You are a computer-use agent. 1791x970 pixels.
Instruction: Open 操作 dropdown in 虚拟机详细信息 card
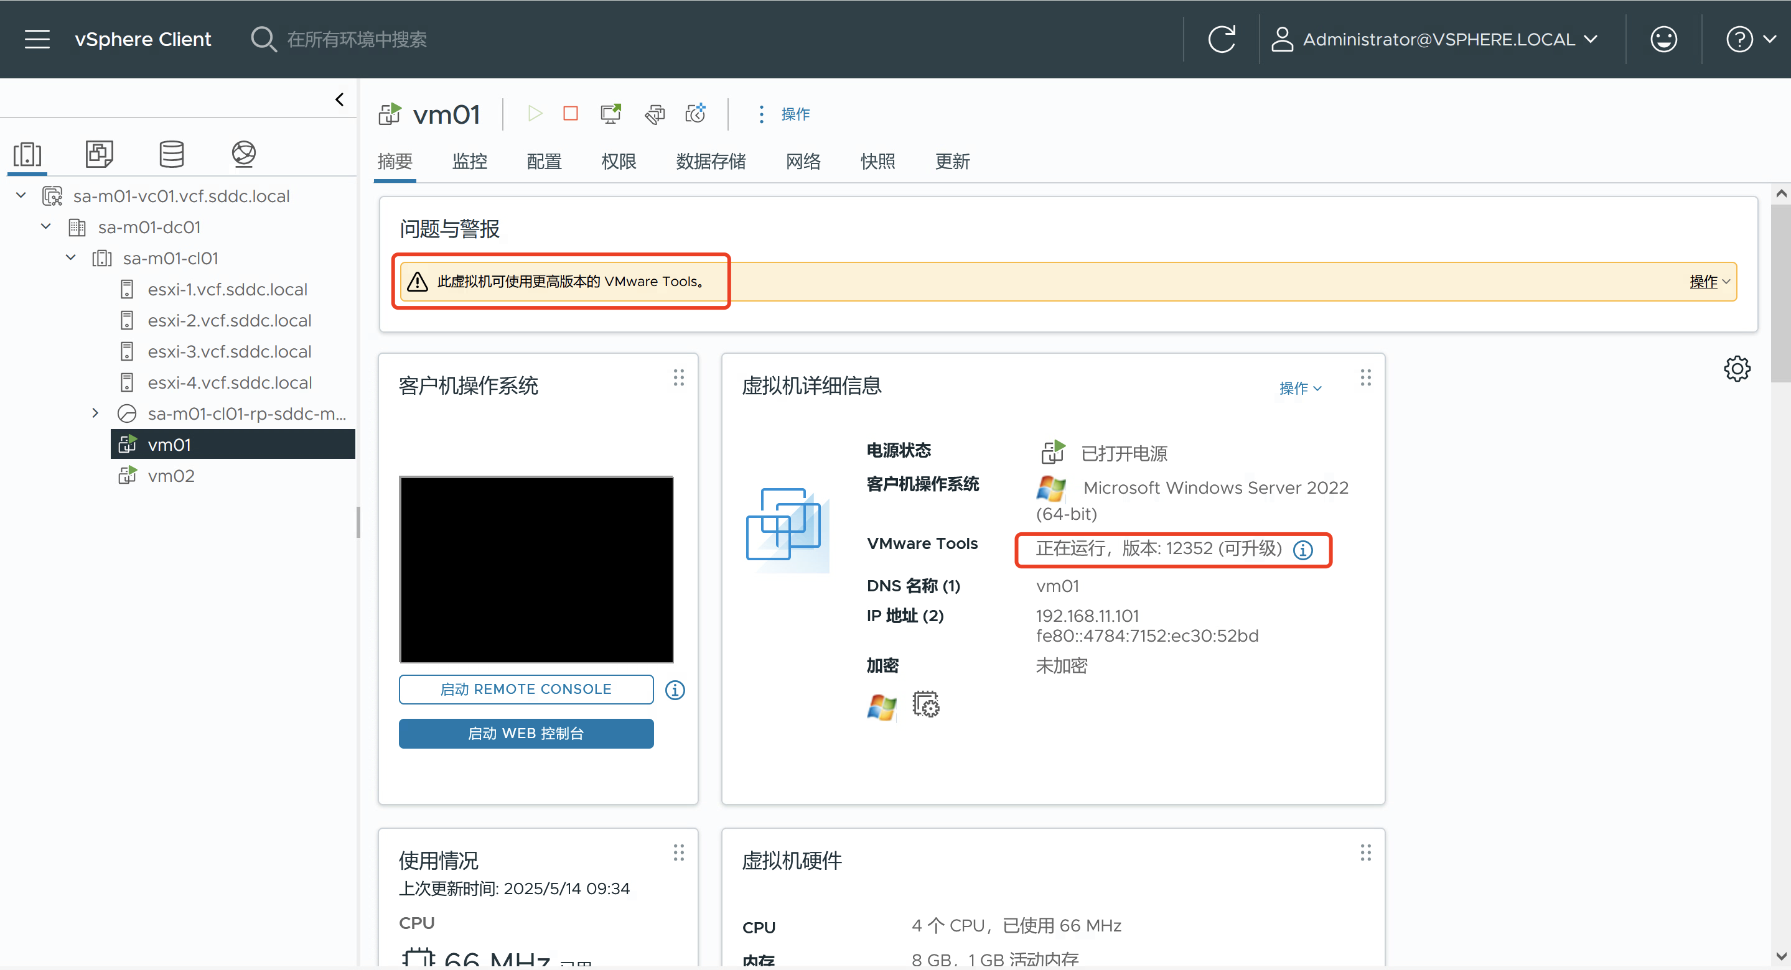[x=1300, y=388]
